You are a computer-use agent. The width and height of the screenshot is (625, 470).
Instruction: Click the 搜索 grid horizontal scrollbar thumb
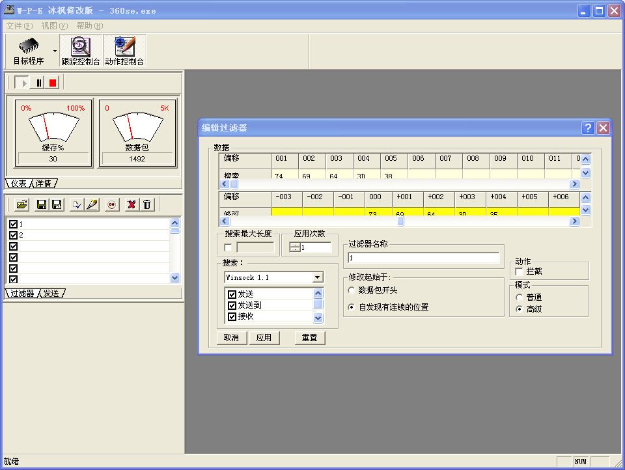(x=235, y=184)
